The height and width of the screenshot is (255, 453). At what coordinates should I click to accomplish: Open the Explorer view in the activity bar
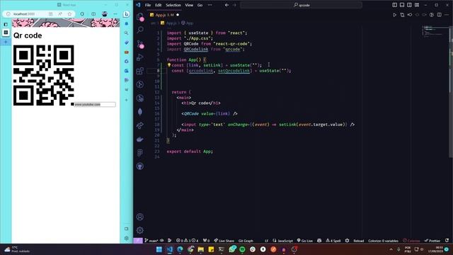coord(140,16)
